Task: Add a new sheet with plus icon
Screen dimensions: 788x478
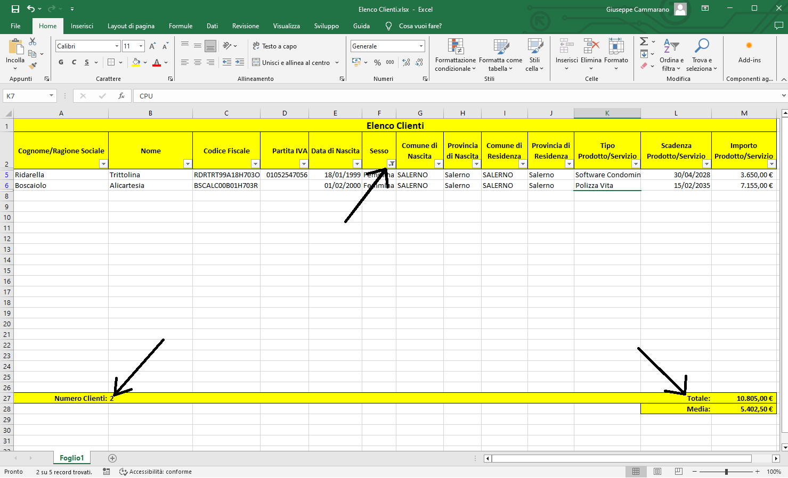Action: click(x=112, y=458)
